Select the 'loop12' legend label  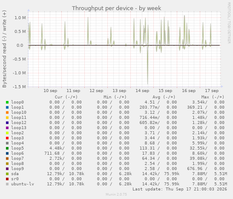(19, 123)
